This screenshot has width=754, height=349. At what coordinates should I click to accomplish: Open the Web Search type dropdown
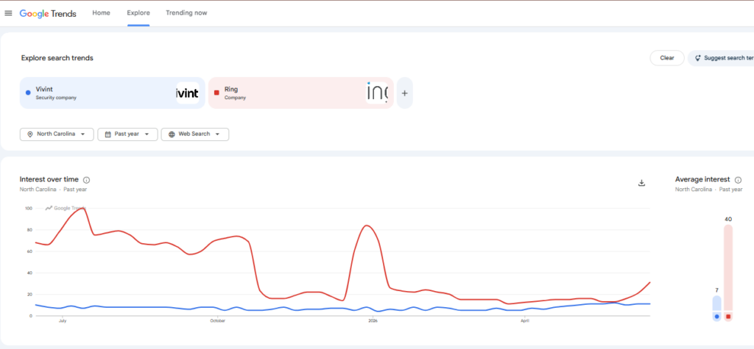pyautogui.click(x=194, y=134)
